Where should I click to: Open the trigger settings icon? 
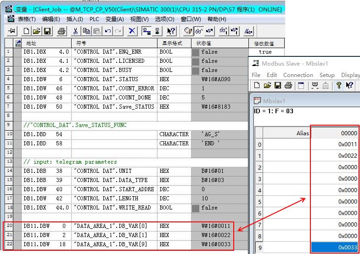(x=188, y=31)
